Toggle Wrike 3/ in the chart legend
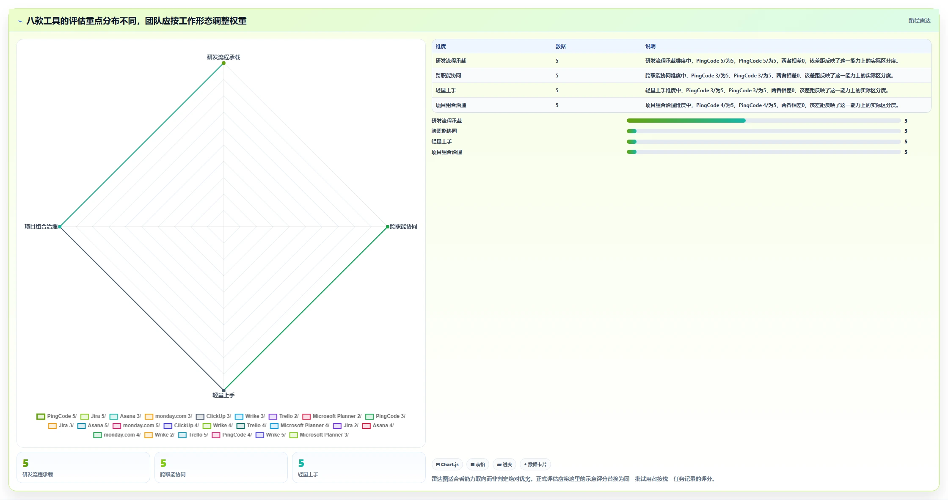This screenshot has width=948, height=500. [x=250, y=416]
